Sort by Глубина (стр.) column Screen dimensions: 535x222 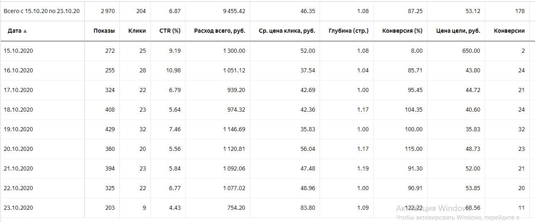[x=348, y=31]
